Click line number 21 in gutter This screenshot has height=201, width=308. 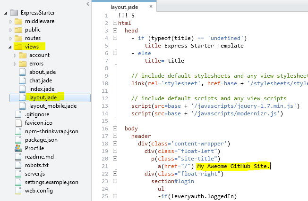105,166
